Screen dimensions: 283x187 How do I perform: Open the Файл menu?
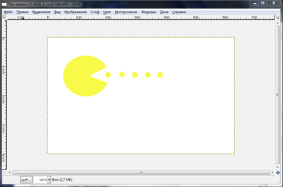point(8,12)
